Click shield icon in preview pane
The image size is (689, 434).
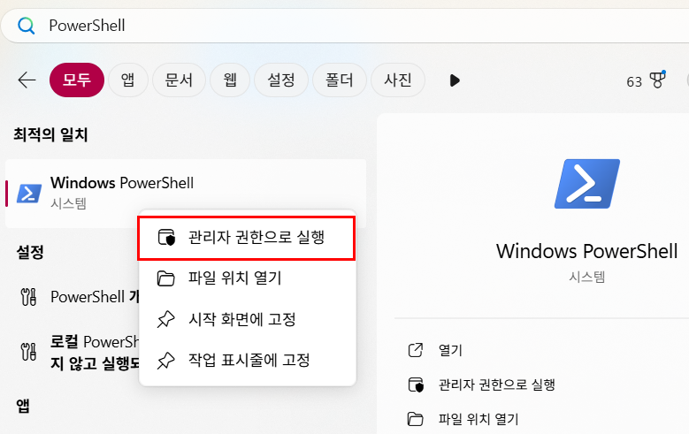(416, 385)
